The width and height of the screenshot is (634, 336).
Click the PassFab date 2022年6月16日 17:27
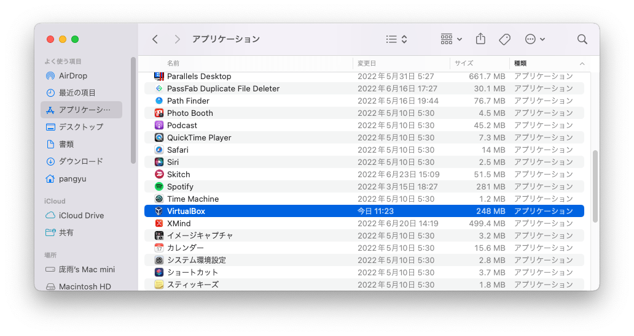tap(397, 88)
